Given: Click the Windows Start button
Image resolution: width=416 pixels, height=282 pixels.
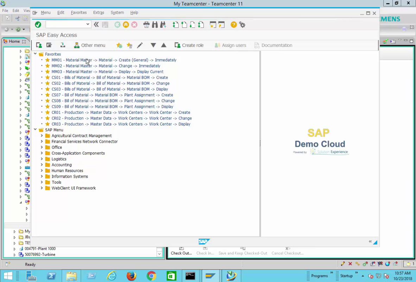Looking at the screenshot, I should click(x=8, y=276).
